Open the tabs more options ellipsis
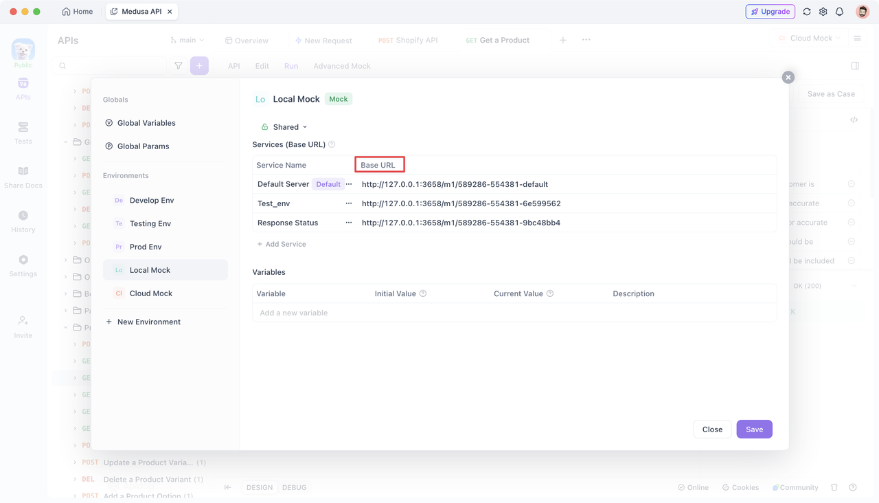879x503 pixels. [x=586, y=40]
